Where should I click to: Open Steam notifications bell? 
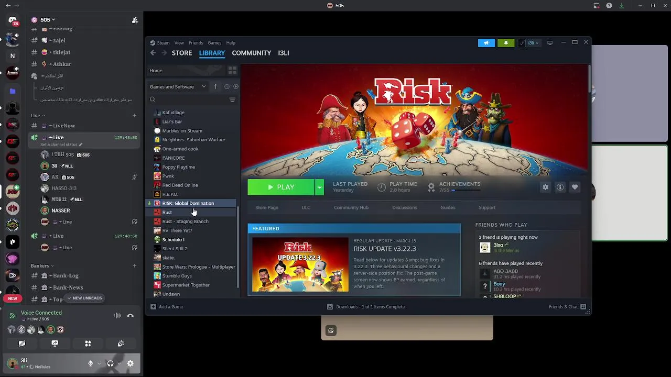click(x=506, y=43)
